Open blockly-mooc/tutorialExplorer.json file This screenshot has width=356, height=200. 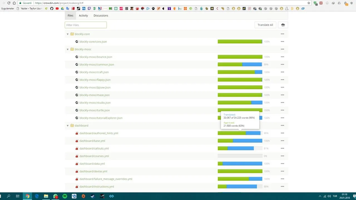[x=101, y=118]
